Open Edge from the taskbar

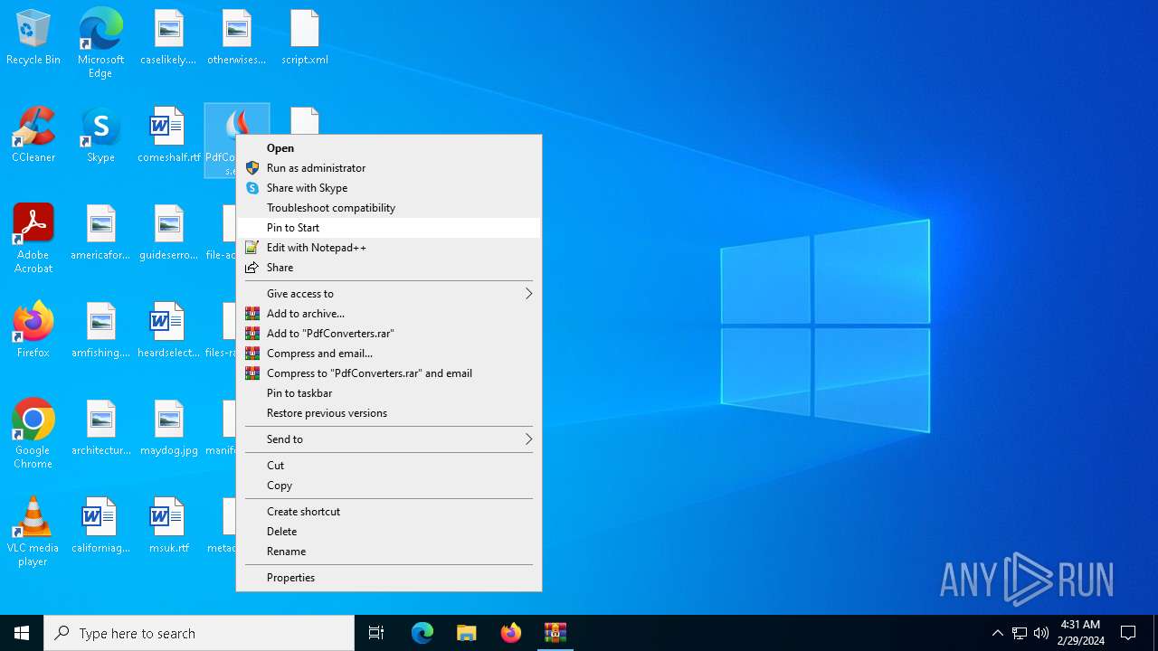422,633
